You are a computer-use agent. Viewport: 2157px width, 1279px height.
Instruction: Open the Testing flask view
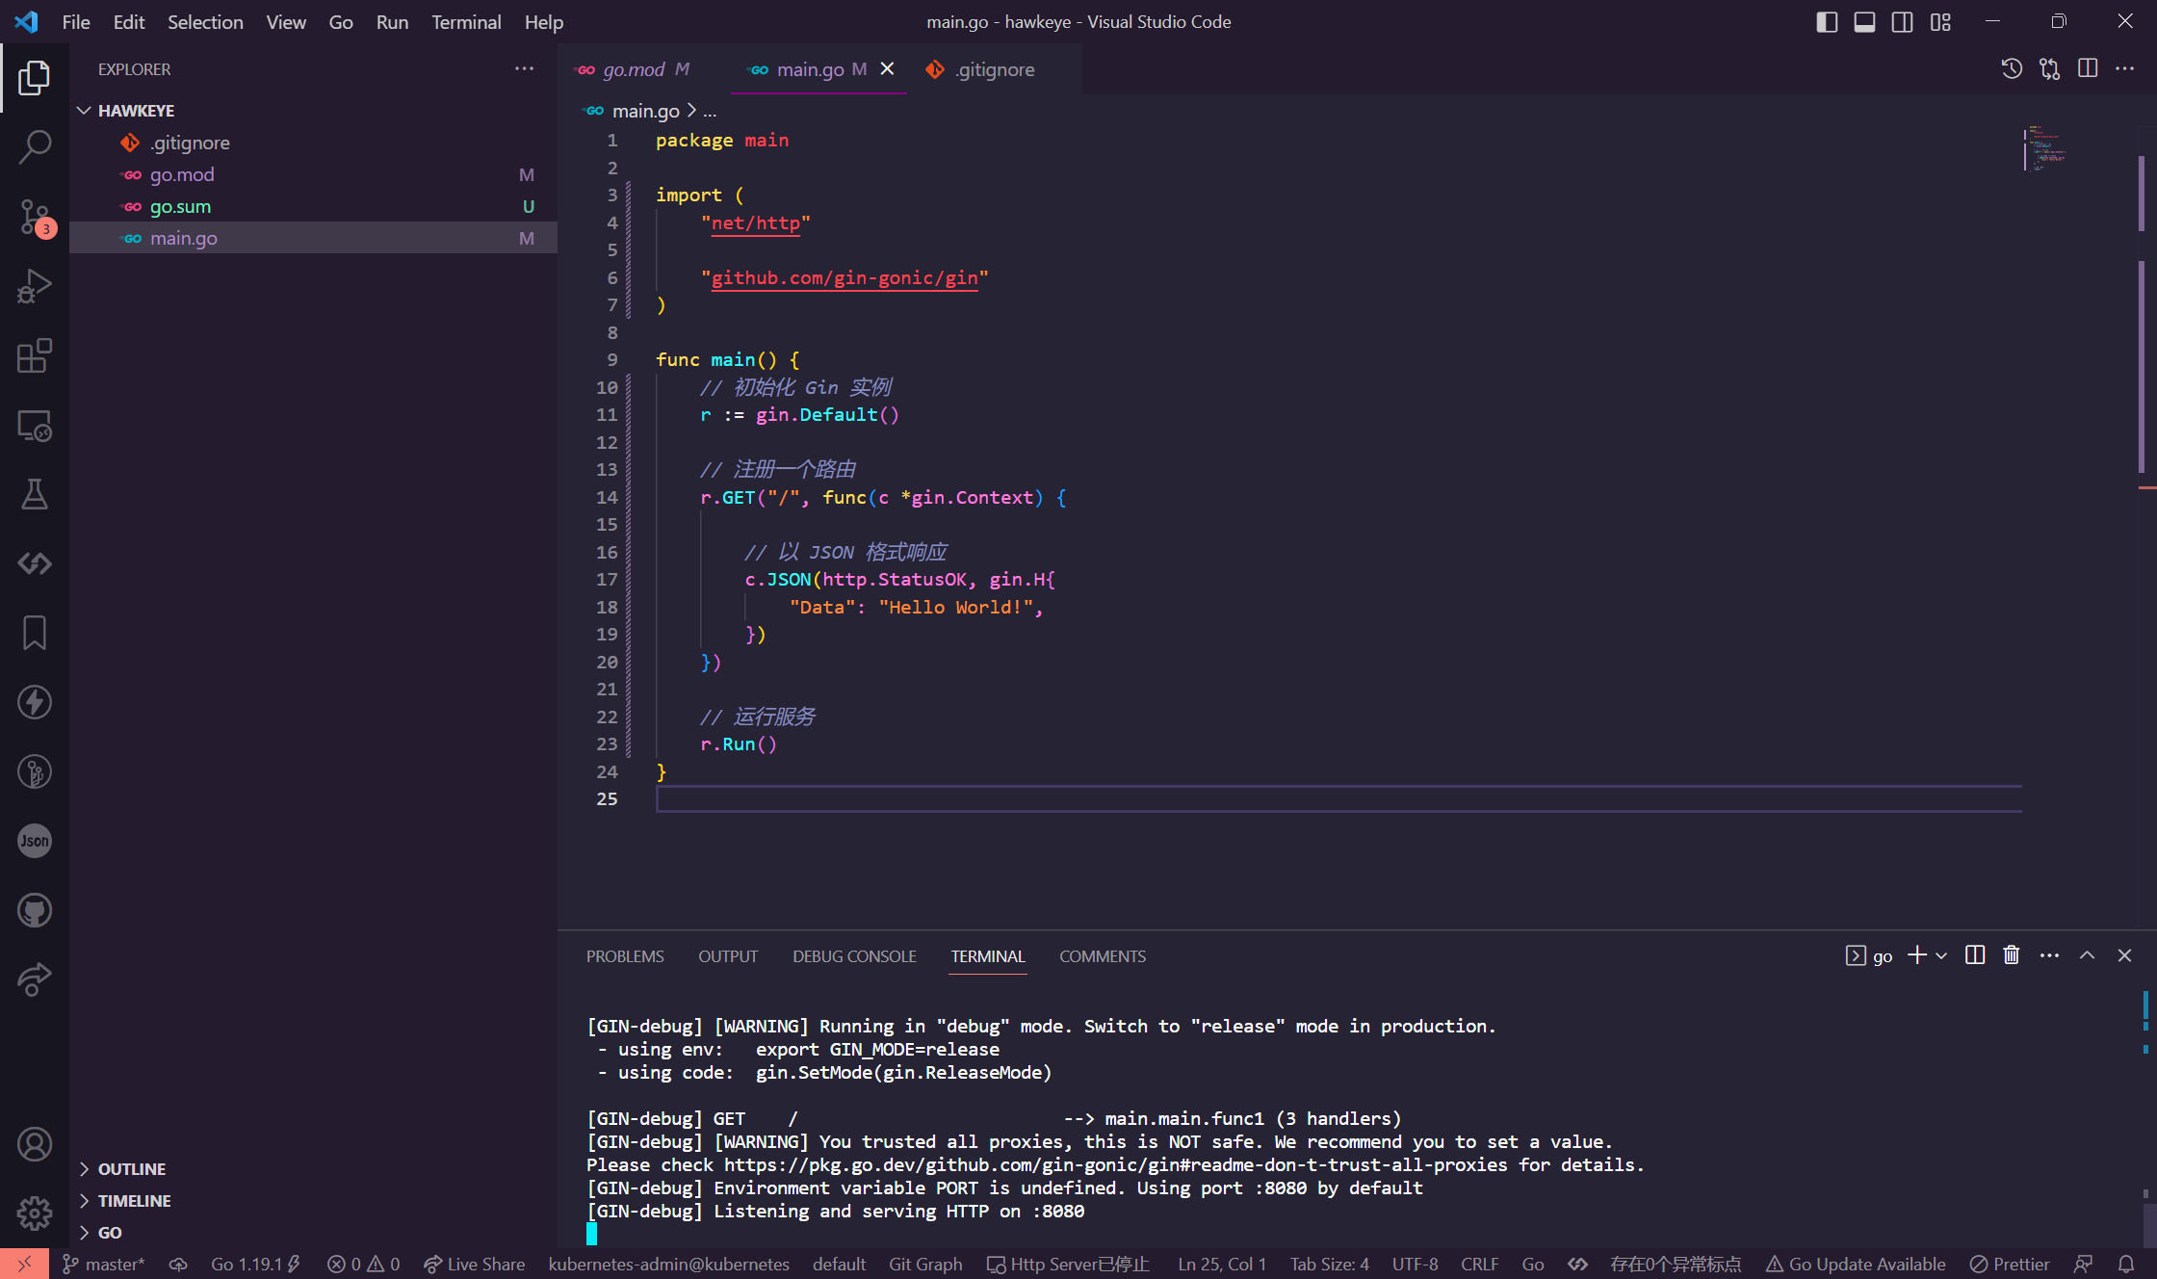tap(35, 494)
